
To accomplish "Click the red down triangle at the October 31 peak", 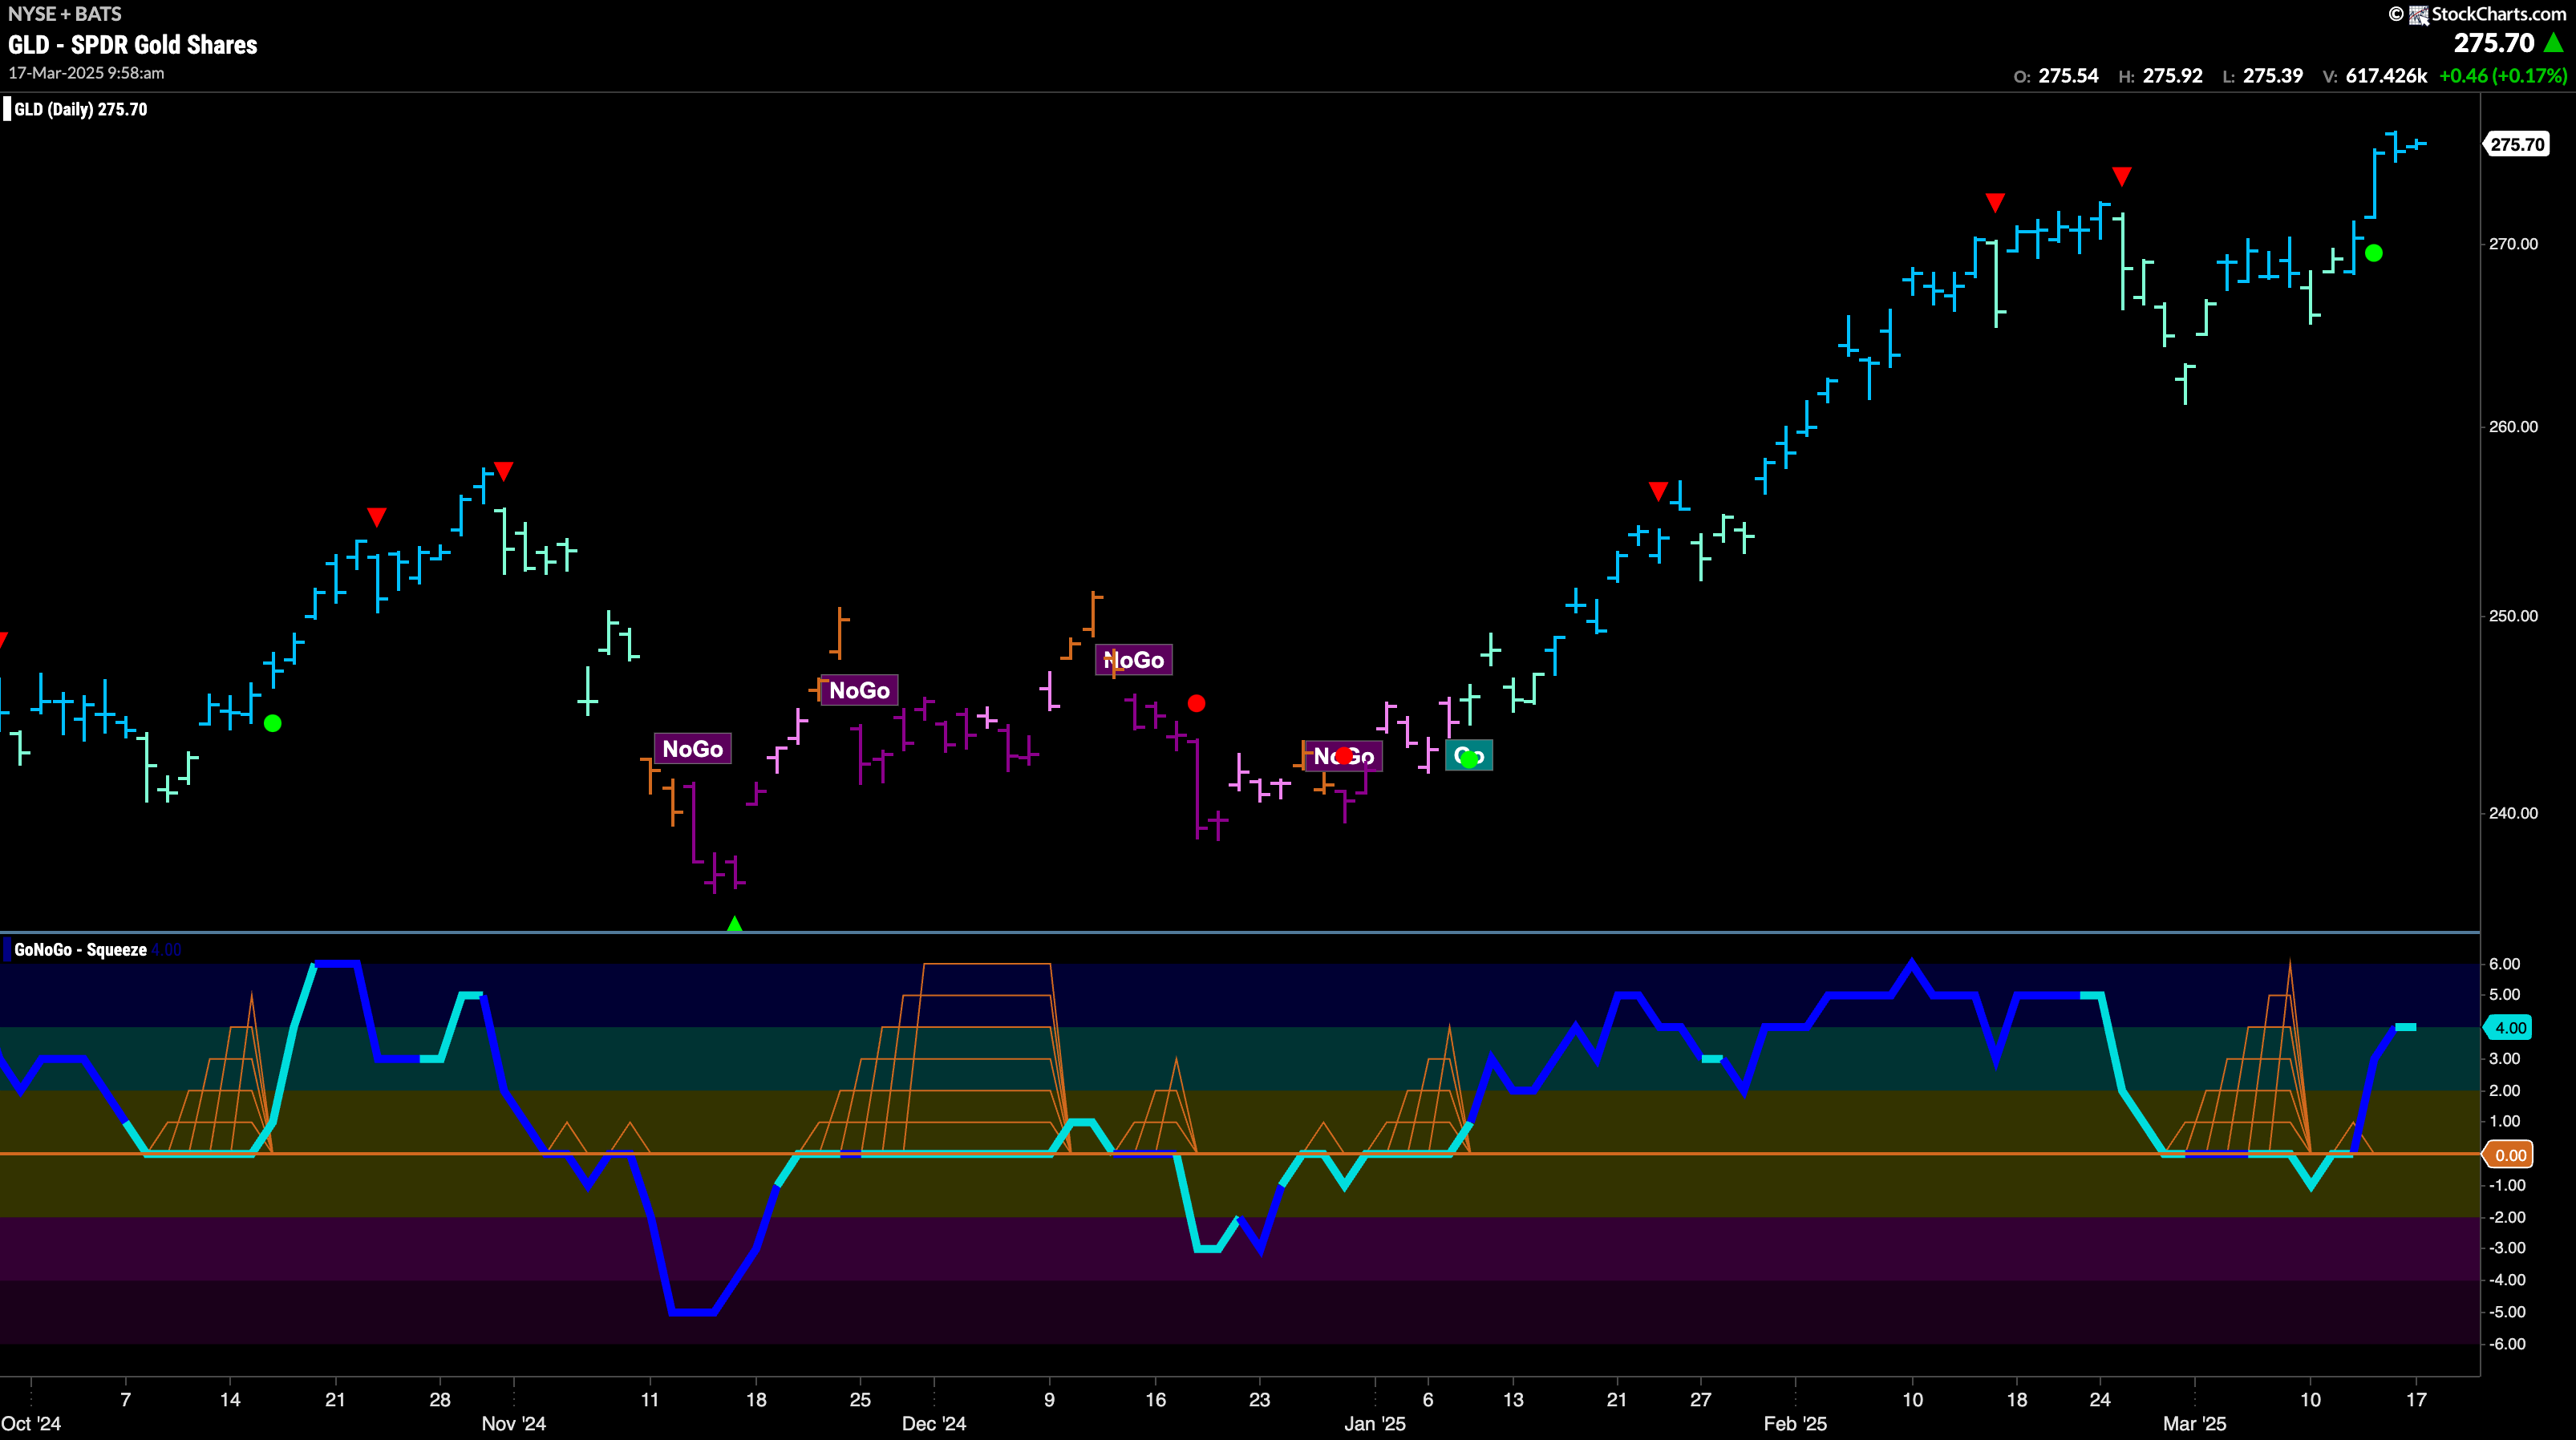I will [504, 470].
